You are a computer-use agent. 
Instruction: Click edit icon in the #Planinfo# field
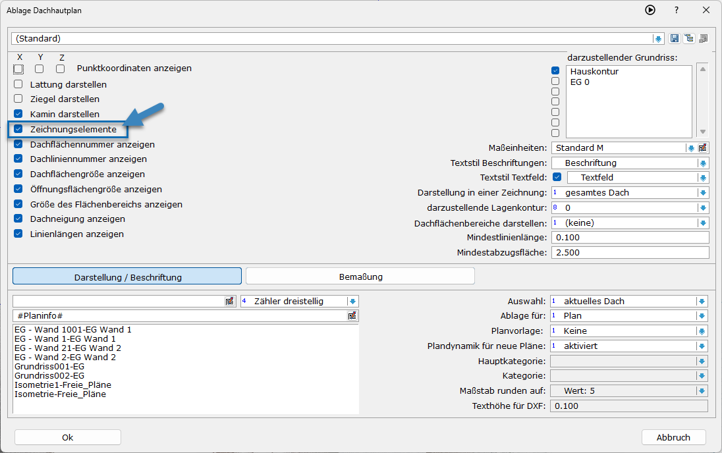tap(352, 316)
